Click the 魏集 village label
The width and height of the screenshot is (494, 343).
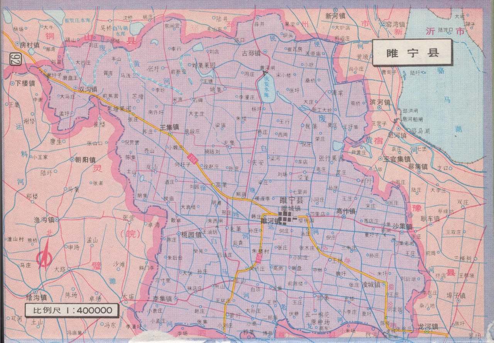click(311, 126)
